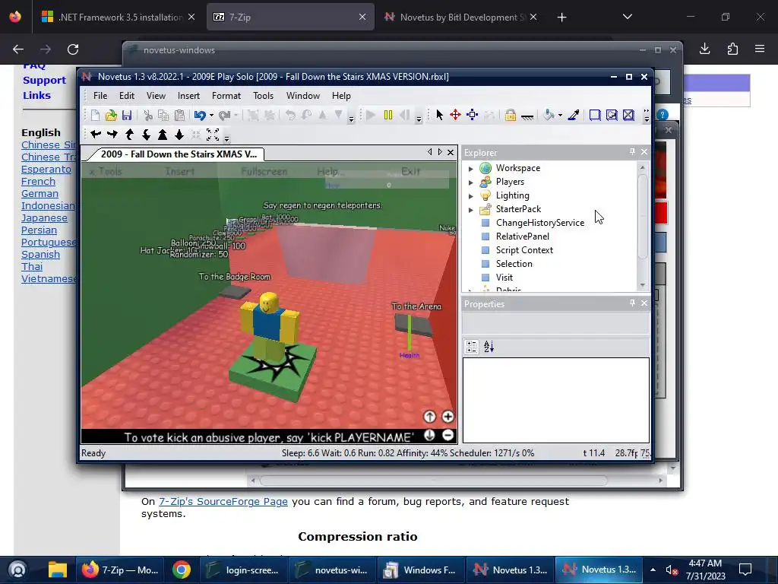
Task: Click the Cut scissors icon
Action: (148, 116)
